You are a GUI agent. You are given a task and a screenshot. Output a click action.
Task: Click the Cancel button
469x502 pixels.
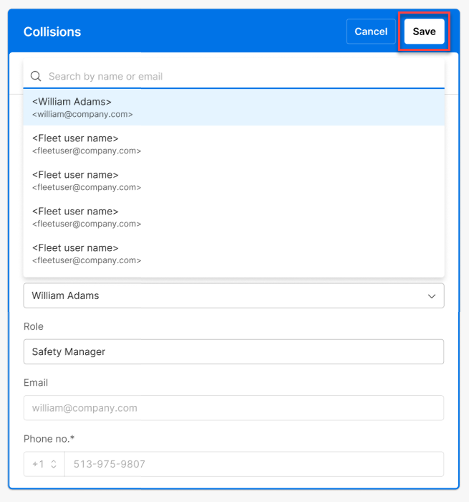[x=370, y=32]
